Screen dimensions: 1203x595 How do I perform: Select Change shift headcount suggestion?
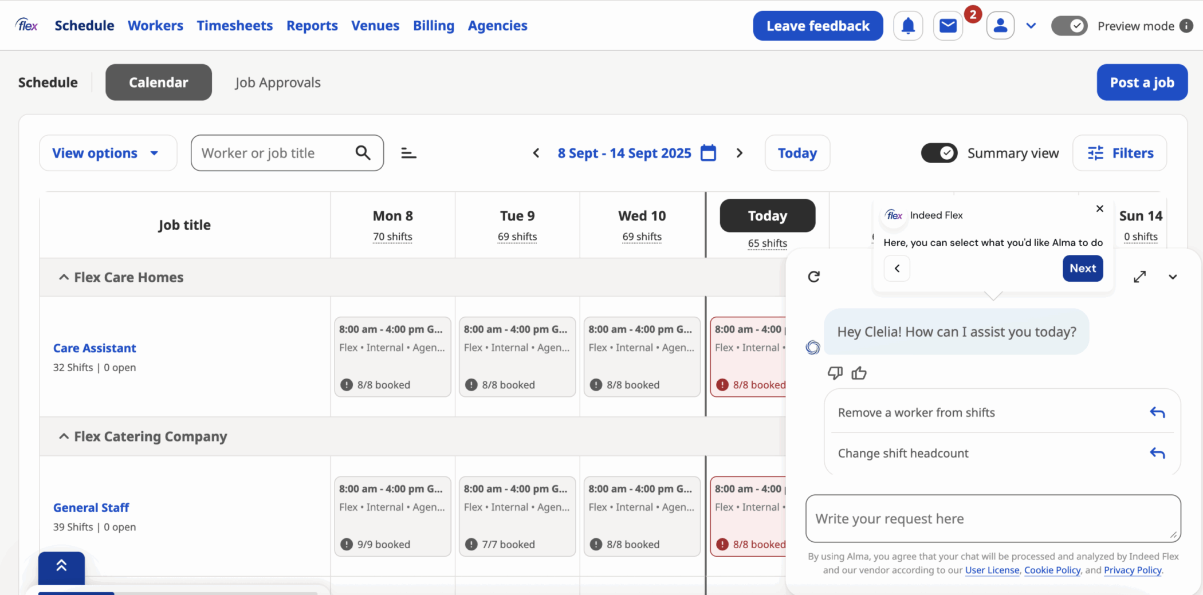coord(1002,453)
